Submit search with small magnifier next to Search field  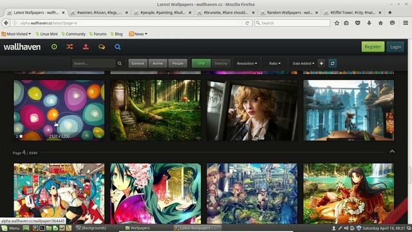[120, 63]
